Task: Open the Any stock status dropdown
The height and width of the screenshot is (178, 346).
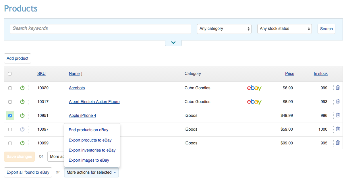Action: point(284,29)
